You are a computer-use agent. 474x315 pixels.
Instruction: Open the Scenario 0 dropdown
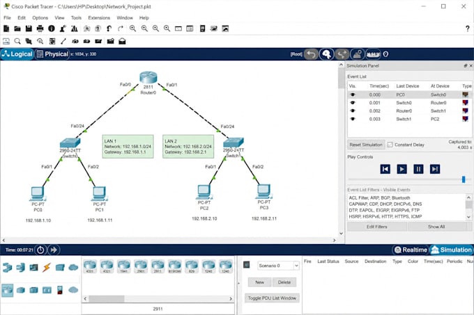click(278, 266)
